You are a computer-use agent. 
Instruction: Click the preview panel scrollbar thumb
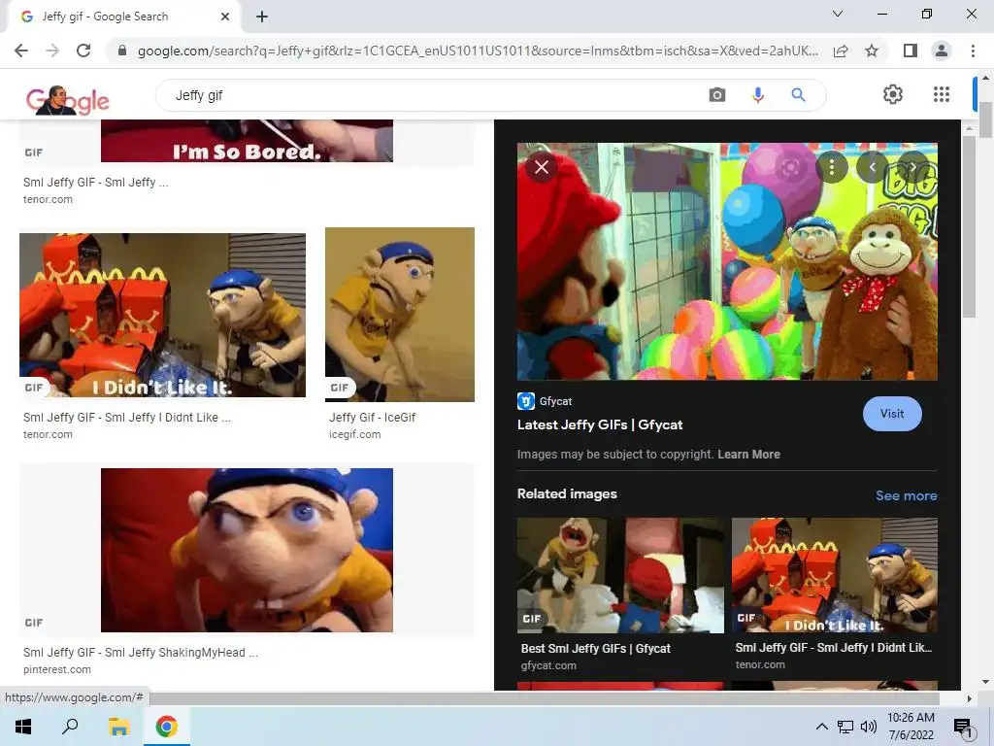970,226
